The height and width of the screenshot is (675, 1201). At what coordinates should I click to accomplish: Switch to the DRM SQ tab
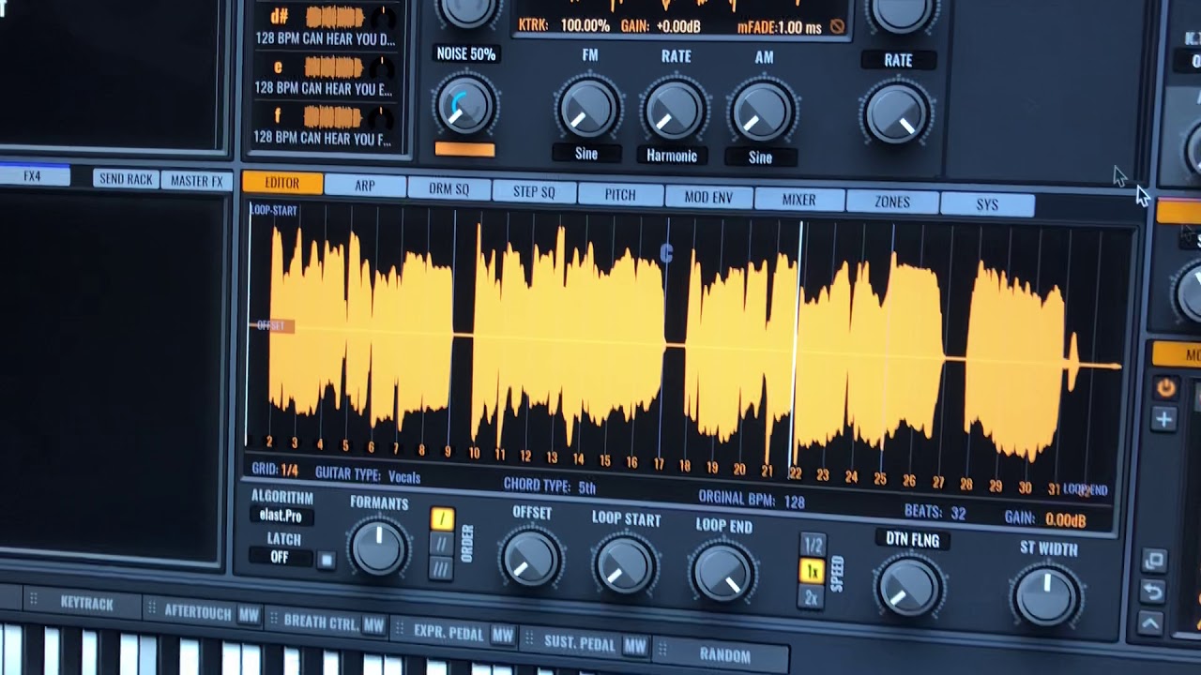pyautogui.click(x=448, y=188)
